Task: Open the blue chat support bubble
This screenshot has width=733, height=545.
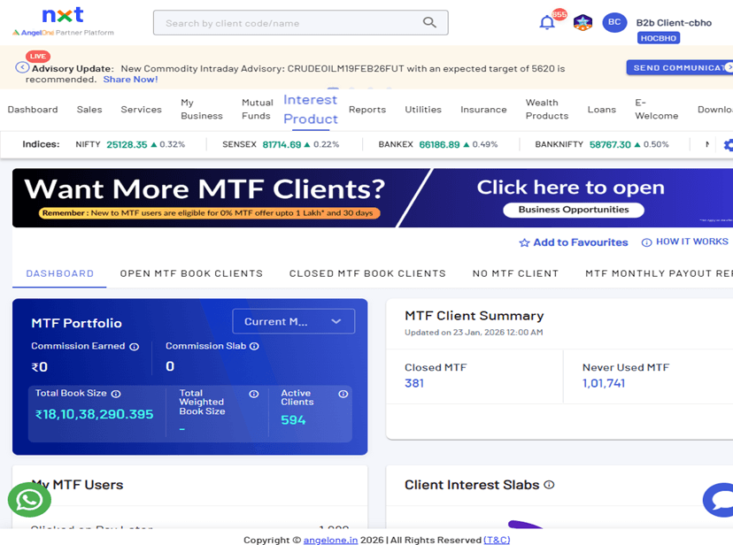Action: tap(719, 500)
